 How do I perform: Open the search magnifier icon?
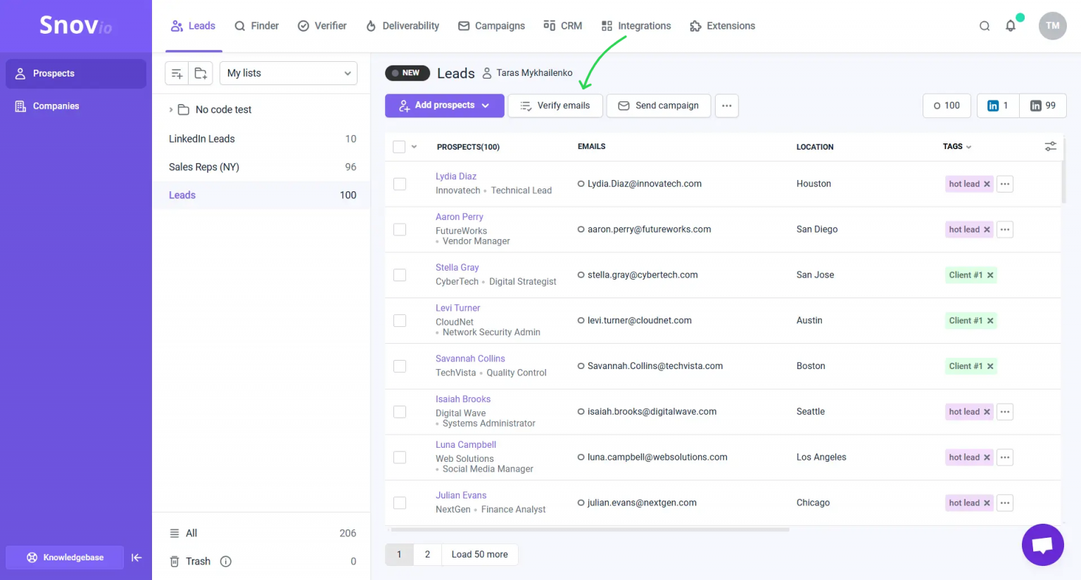[985, 26]
